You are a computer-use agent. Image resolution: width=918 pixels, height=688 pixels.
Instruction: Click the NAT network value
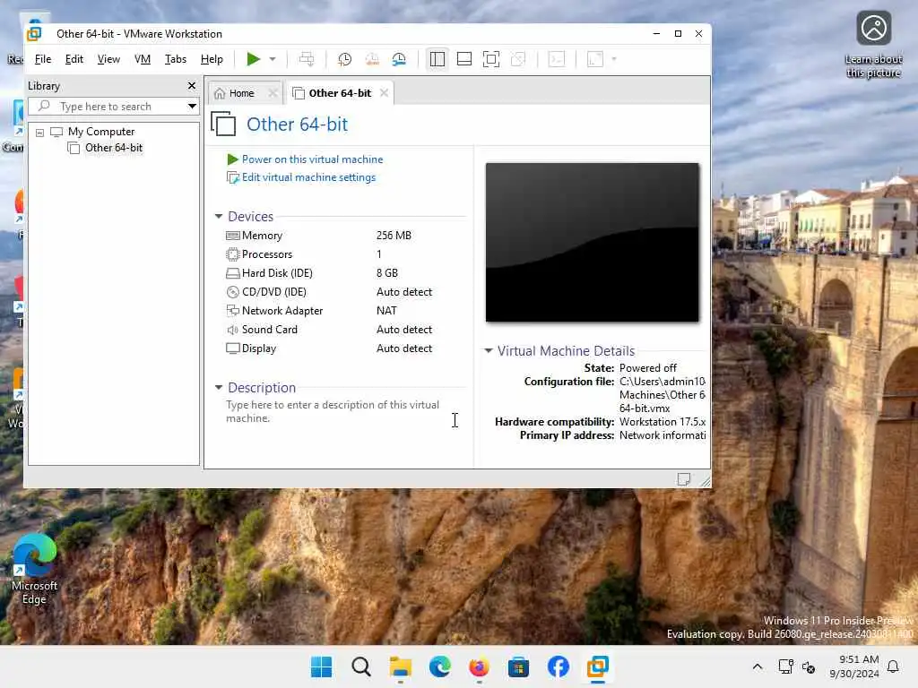386,311
